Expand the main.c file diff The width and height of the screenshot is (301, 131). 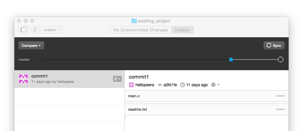(x=207, y=96)
